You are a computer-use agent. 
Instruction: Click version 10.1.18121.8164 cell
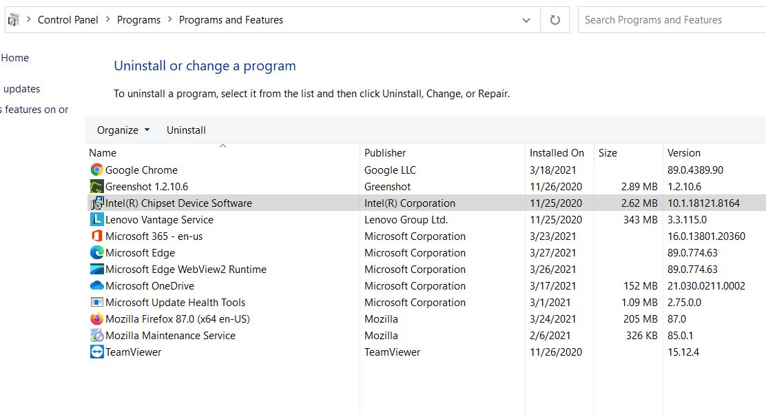click(x=703, y=203)
